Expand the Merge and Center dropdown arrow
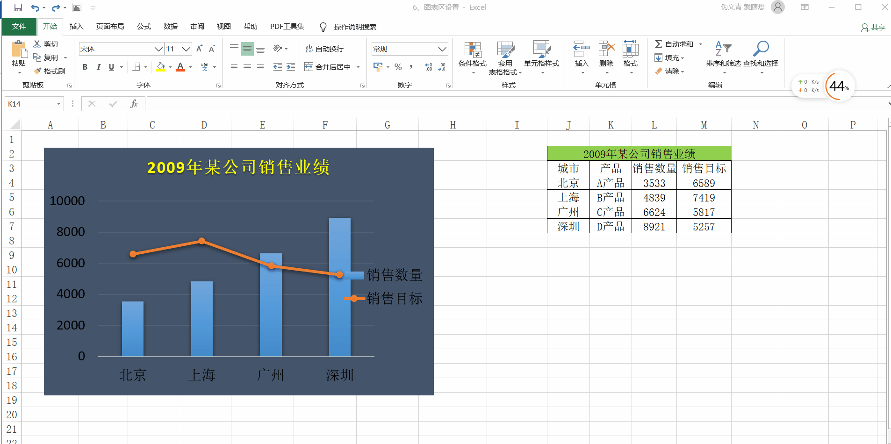 click(358, 67)
